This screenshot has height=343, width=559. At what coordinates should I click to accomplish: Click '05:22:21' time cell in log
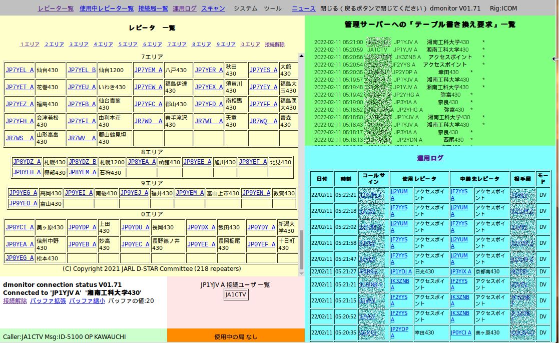[x=346, y=195]
